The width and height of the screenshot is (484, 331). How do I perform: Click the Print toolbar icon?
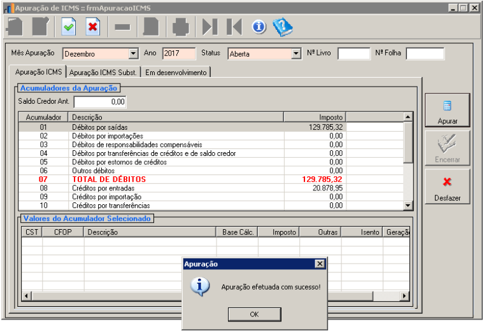[x=181, y=27]
